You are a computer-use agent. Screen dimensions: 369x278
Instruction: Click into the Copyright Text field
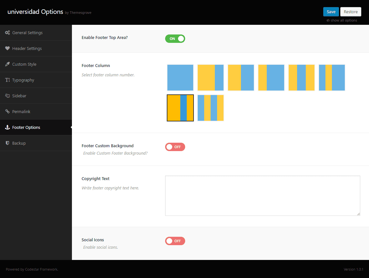(262, 196)
